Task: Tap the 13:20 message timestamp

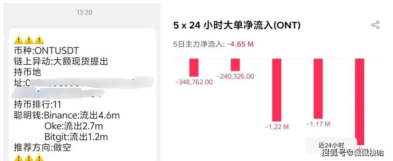Action: click(x=84, y=12)
